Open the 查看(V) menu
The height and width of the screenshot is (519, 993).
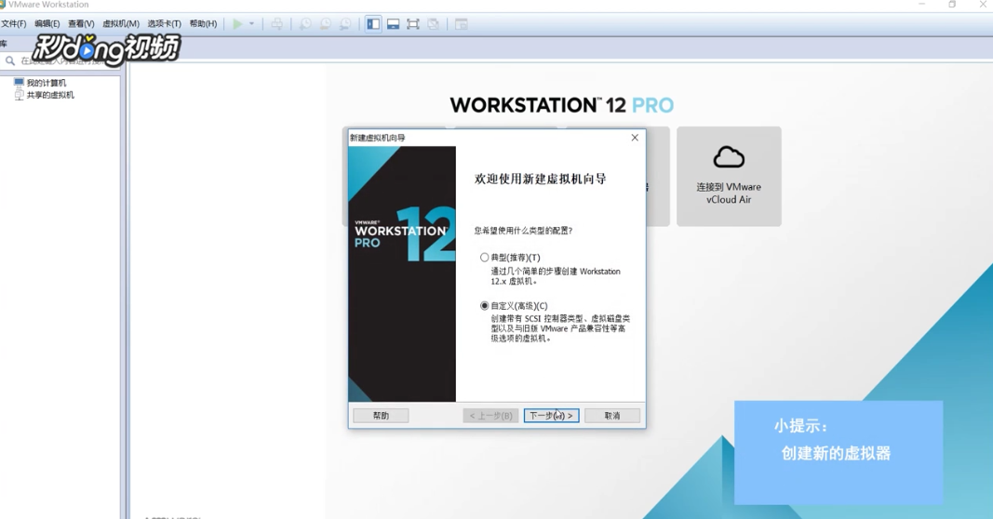pos(81,24)
